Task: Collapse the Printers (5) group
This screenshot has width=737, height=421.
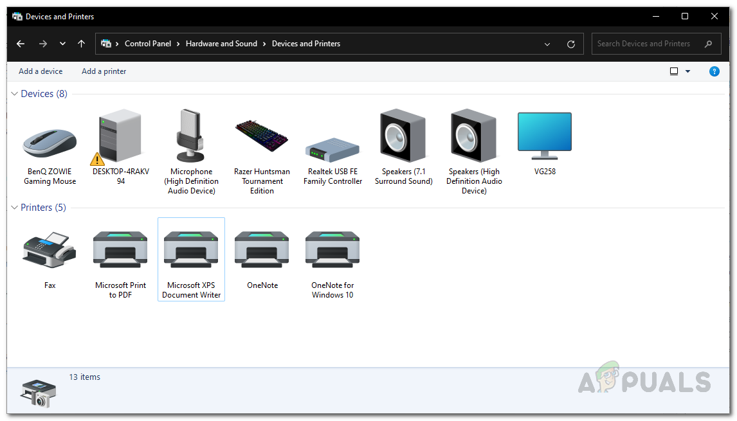Action: pos(15,208)
